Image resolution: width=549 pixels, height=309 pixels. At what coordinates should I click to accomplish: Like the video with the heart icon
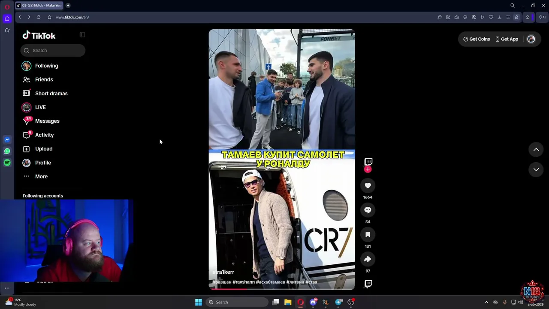coord(368,185)
